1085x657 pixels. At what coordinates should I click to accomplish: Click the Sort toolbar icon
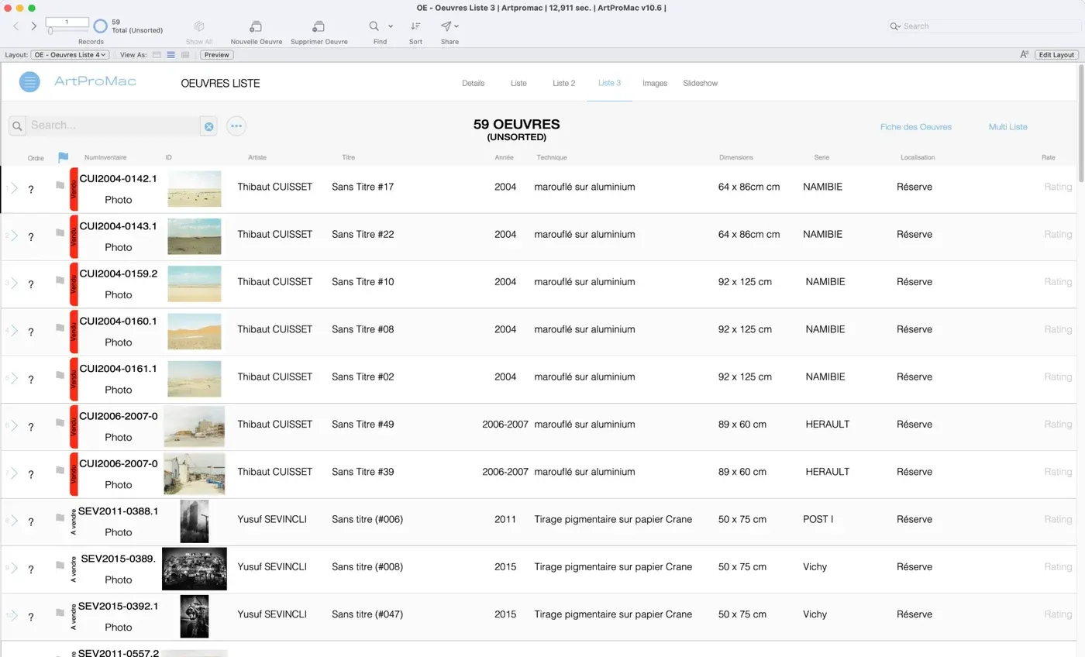(415, 26)
